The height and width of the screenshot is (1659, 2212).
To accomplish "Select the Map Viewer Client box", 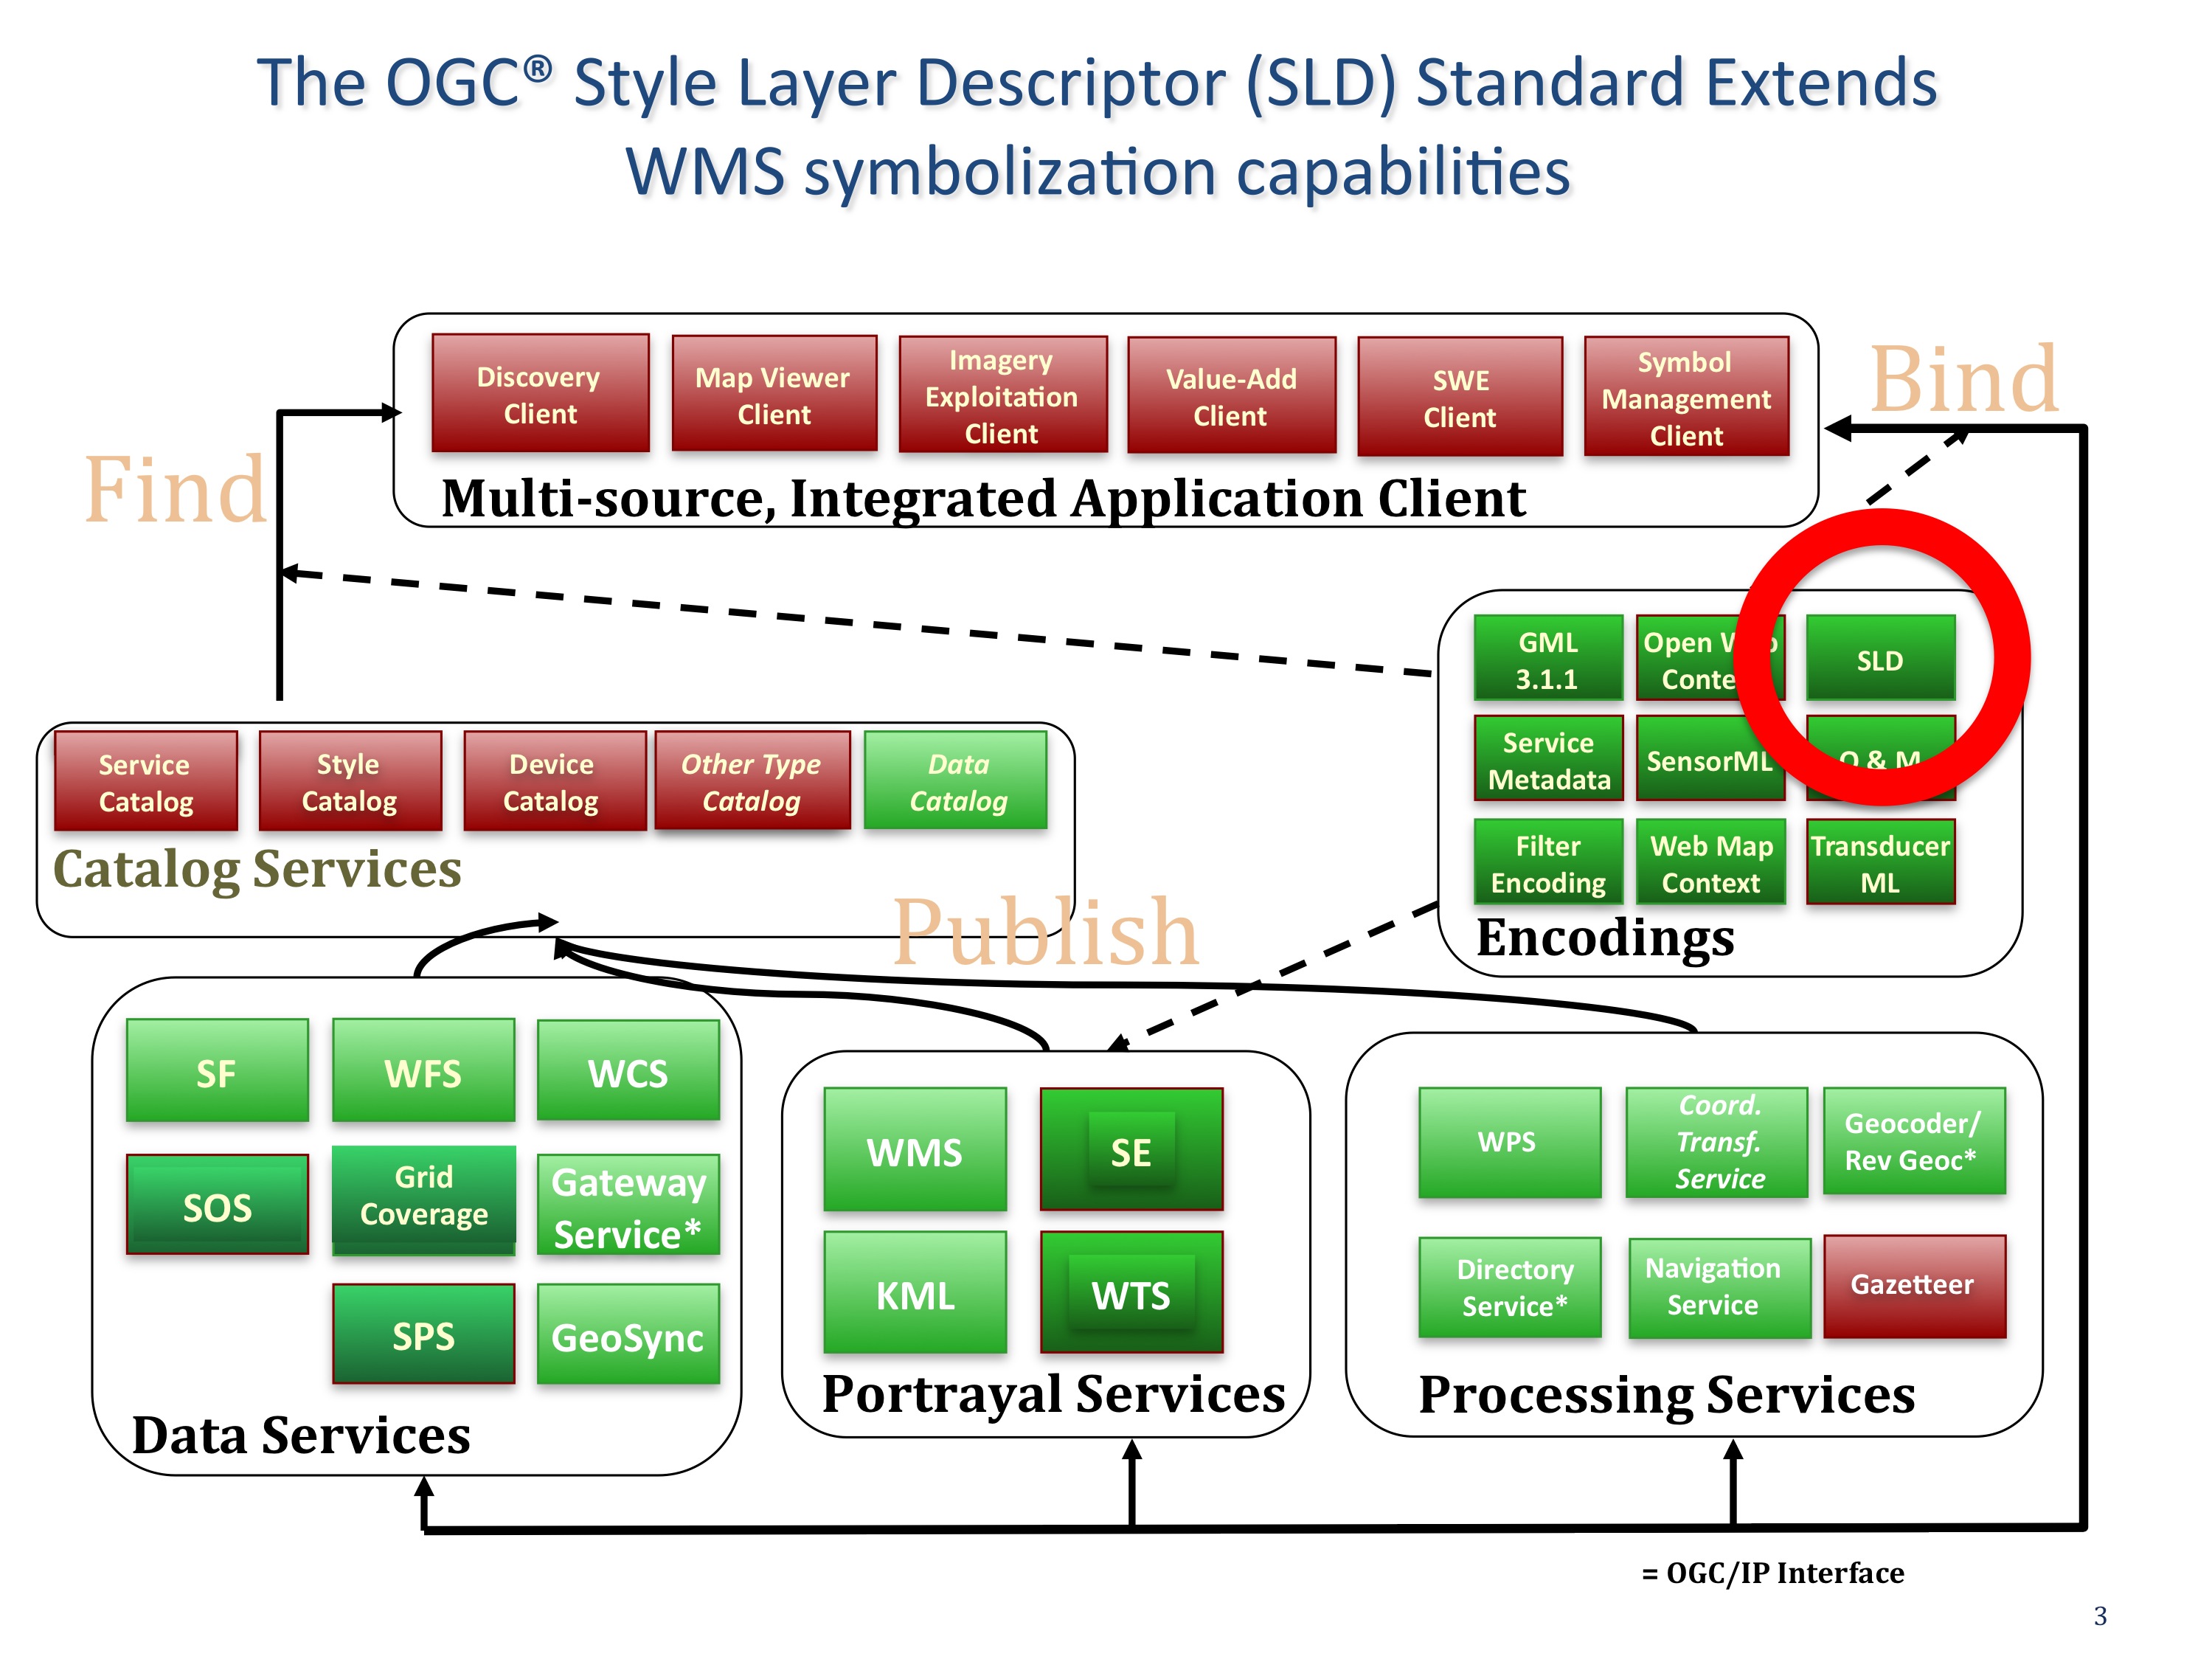I will coord(774,393).
